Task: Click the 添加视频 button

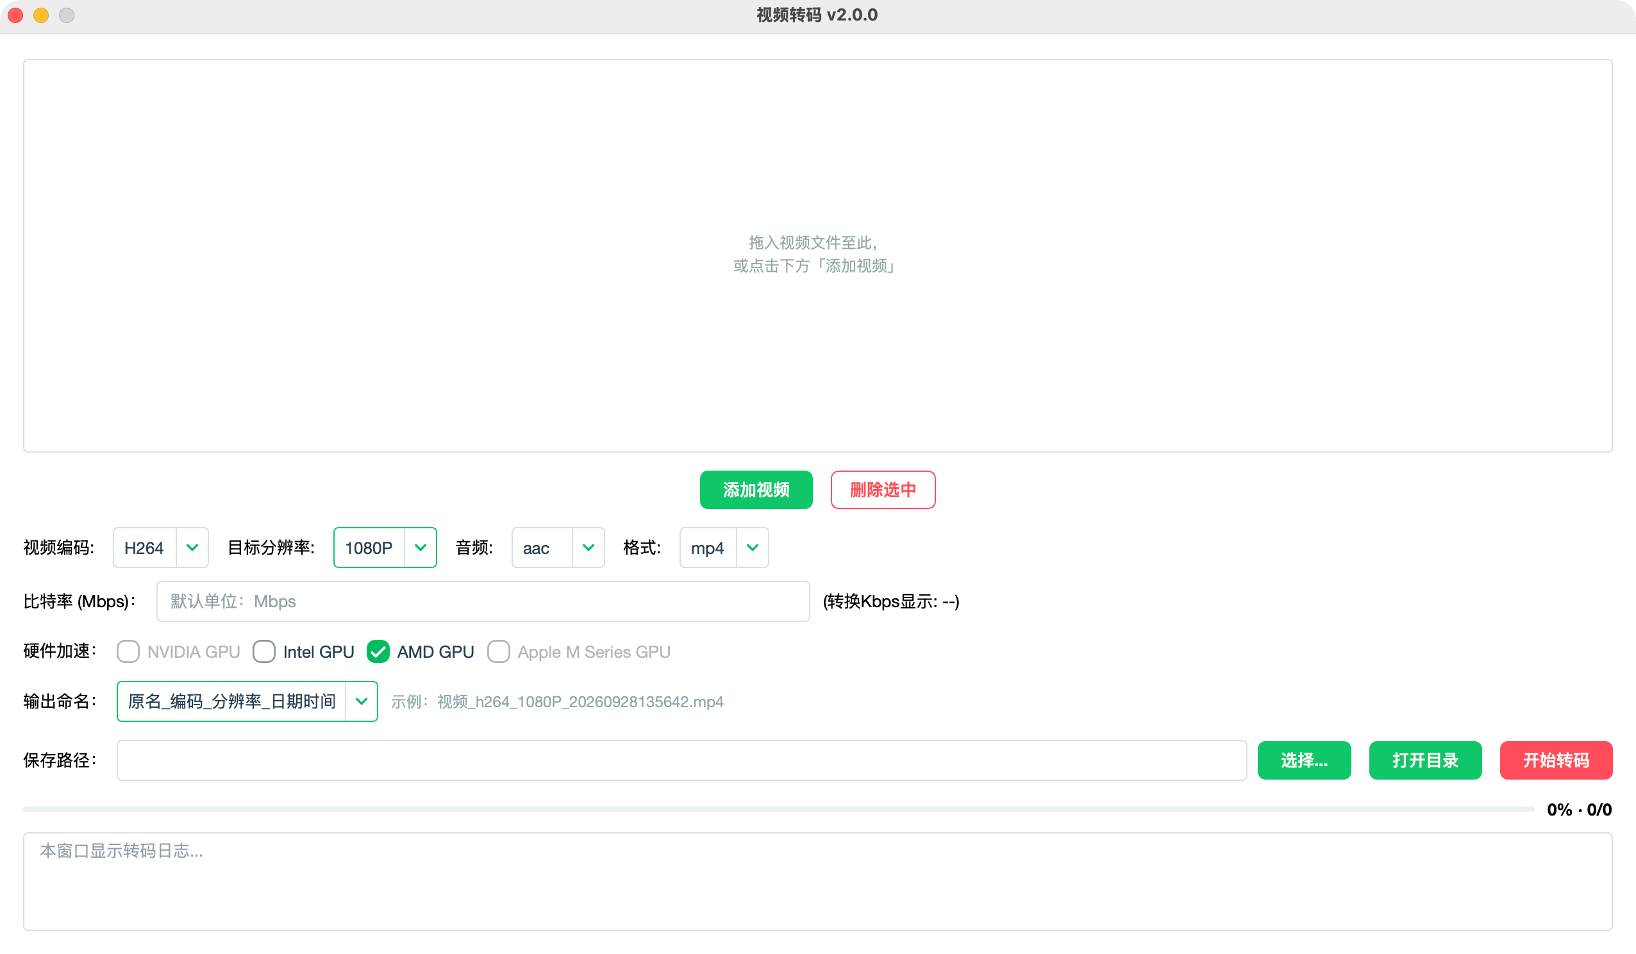Action: point(756,490)
